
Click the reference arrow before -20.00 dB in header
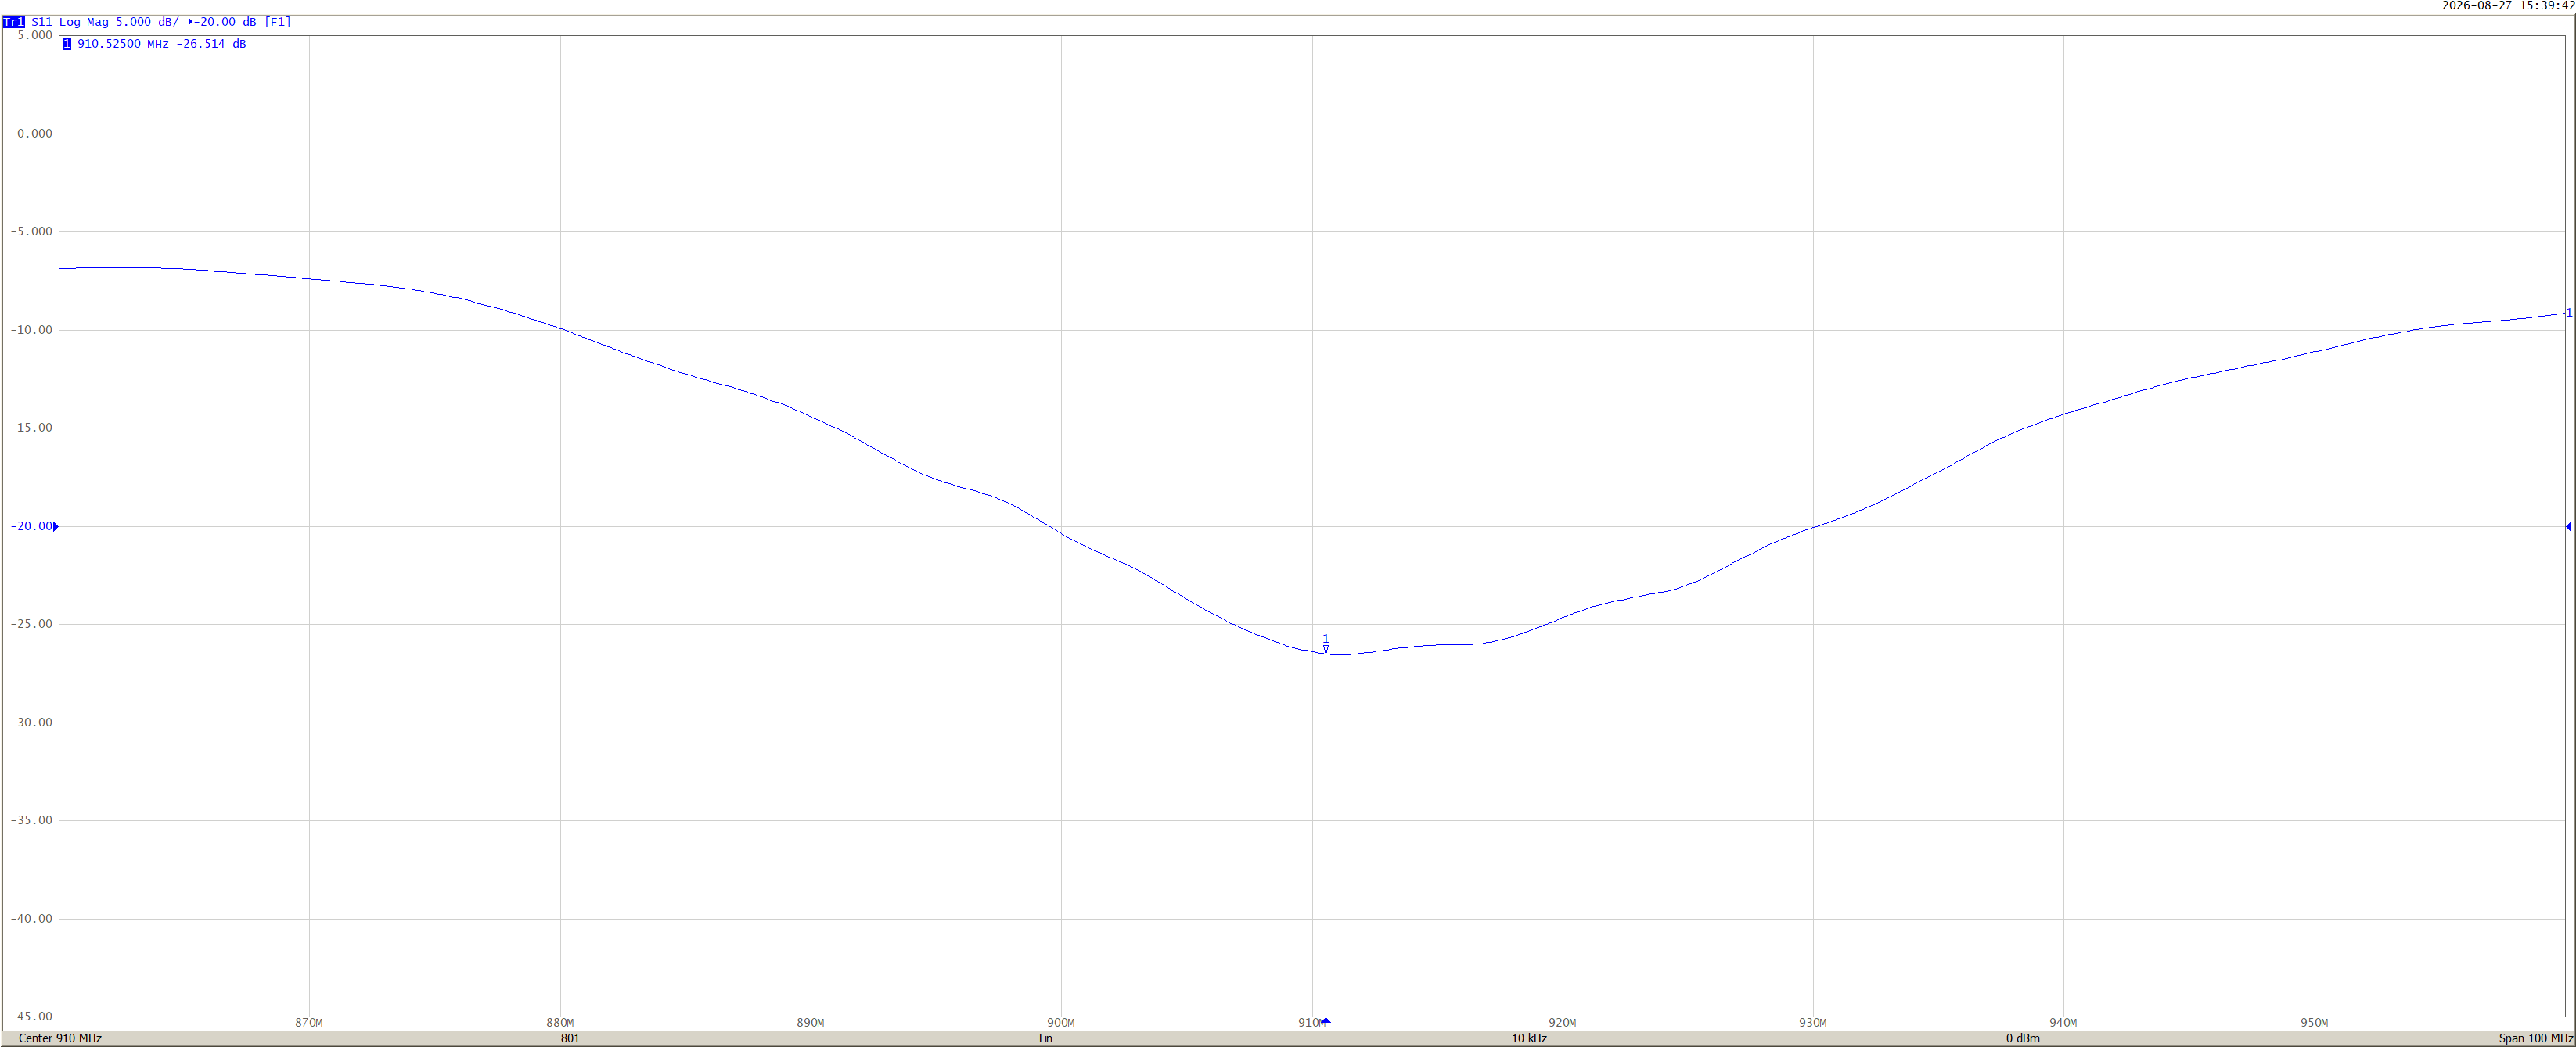pos(190,22)
